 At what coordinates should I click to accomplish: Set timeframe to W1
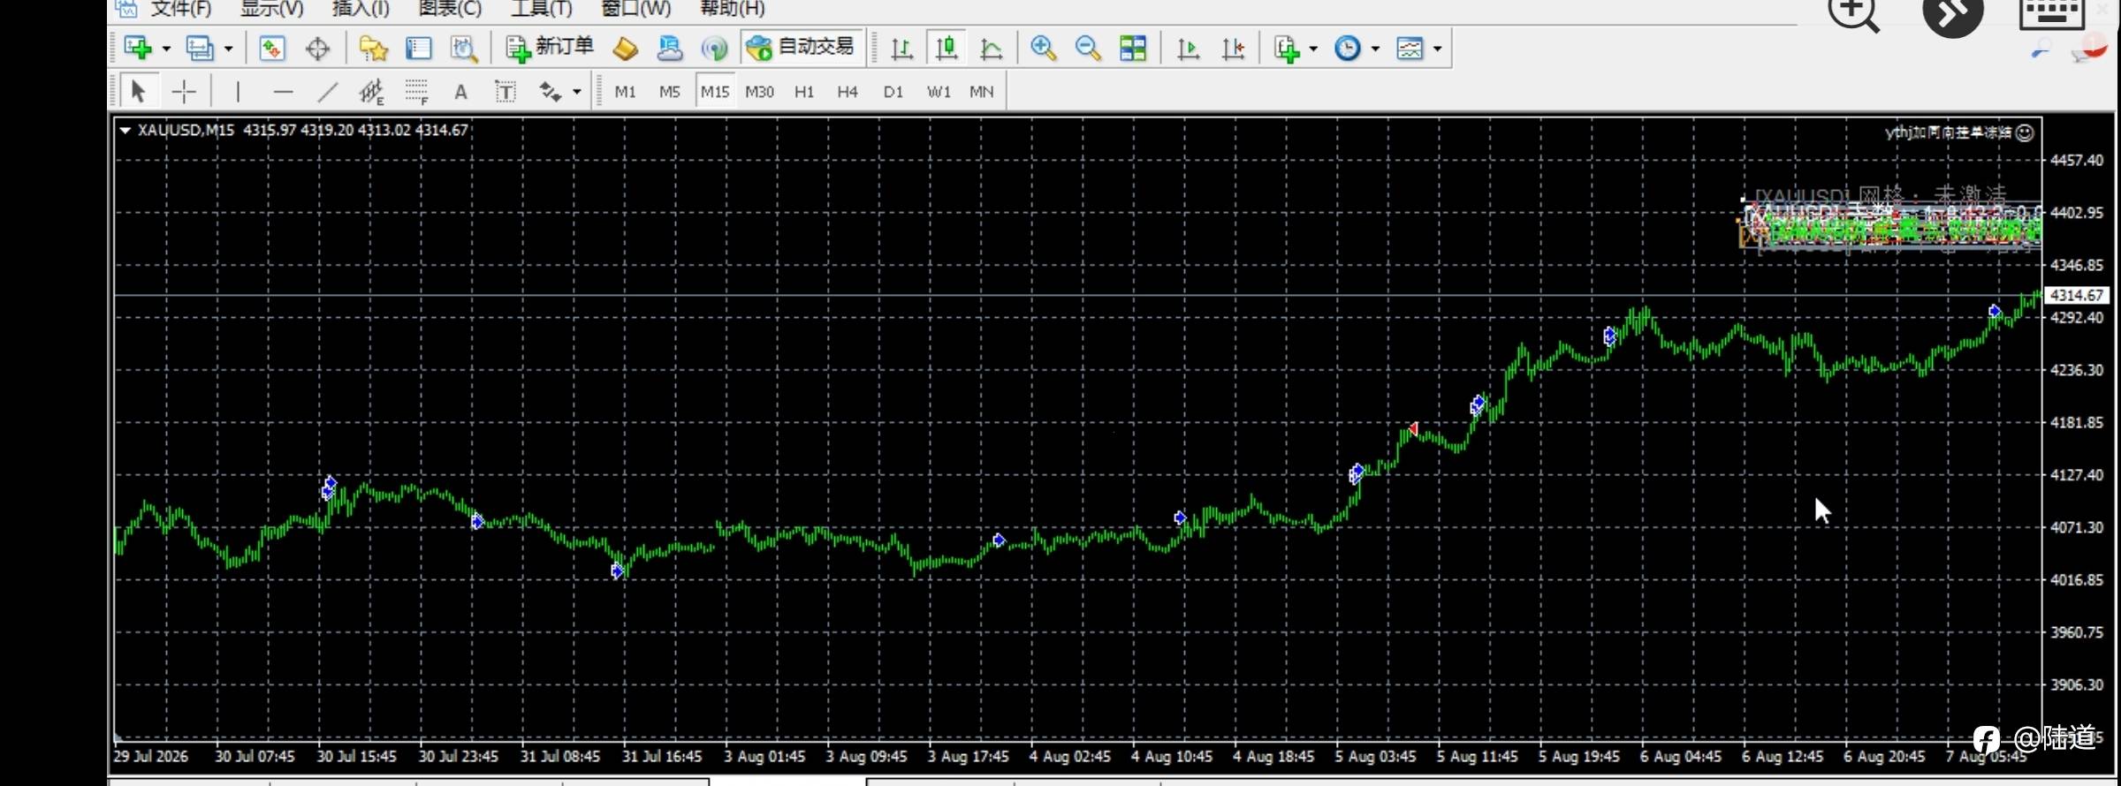click(939, 91)
